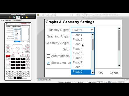Image resolution: width=129 pixels, height=96 pixels.
Task: Choose highlighted Float 9 list entry
Action: 81,72
